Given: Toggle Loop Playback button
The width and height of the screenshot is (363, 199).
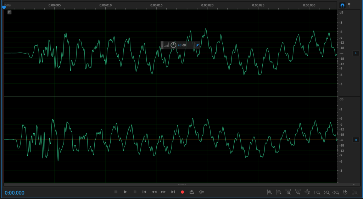Looking at the screenshot, I should click(192, 192).
